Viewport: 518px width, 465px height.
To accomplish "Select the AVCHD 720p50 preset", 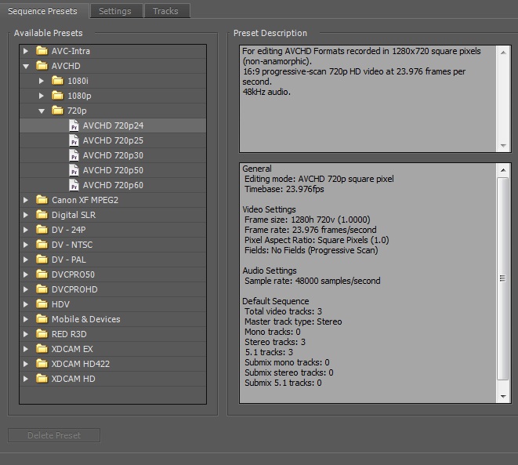I will coord(113,170).
